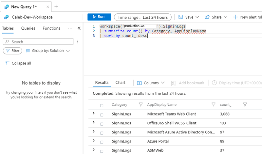
Task: Sort by the AppDisplayName column header
Action: pos(162,104)
